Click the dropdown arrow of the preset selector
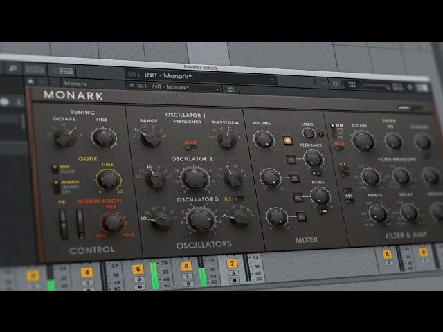This screenshot has width=443, height=332. [217, 89]
